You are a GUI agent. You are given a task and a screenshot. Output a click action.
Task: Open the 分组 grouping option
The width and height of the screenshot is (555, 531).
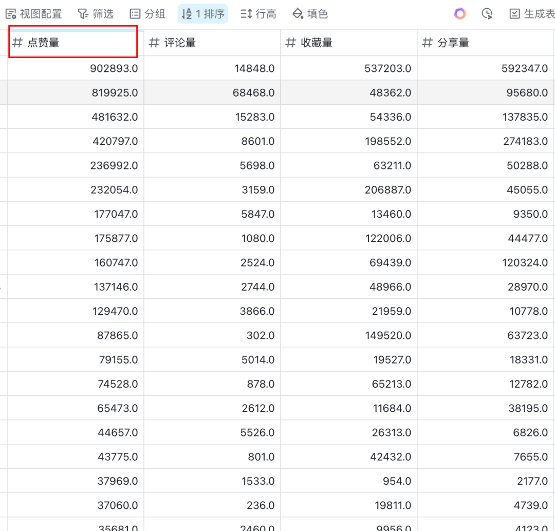[x=147, y=14]
